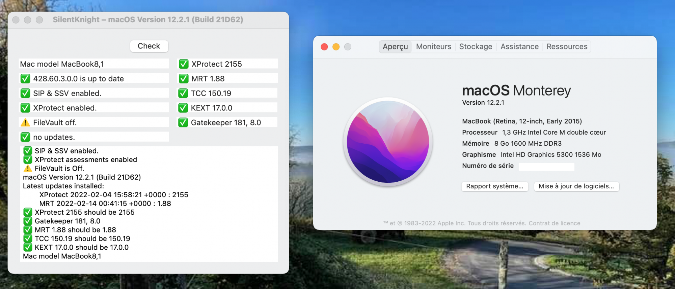
Task: Click the top 'Gatekeeper 181, 8.0' field text
Action: point(226,122)
